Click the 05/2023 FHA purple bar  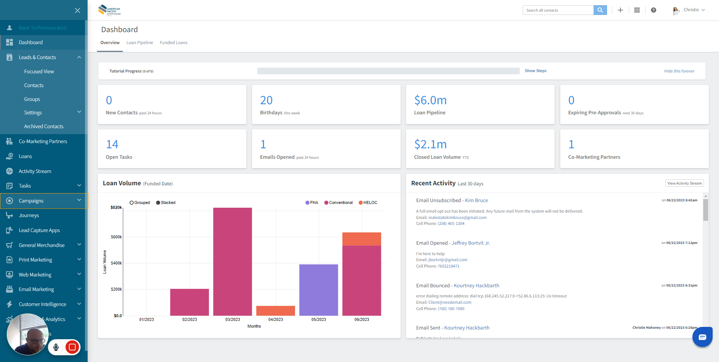point(319,290)
